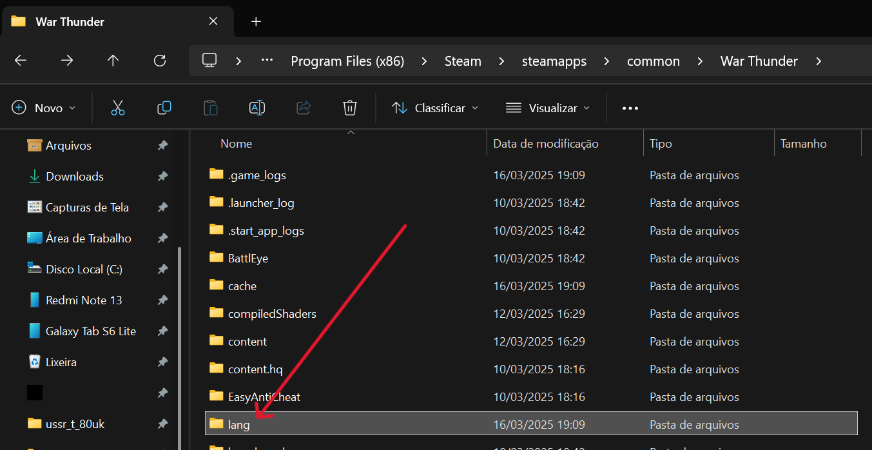Click the Rename icon in toolbar
872x450 pixels.
pos(257,108)
